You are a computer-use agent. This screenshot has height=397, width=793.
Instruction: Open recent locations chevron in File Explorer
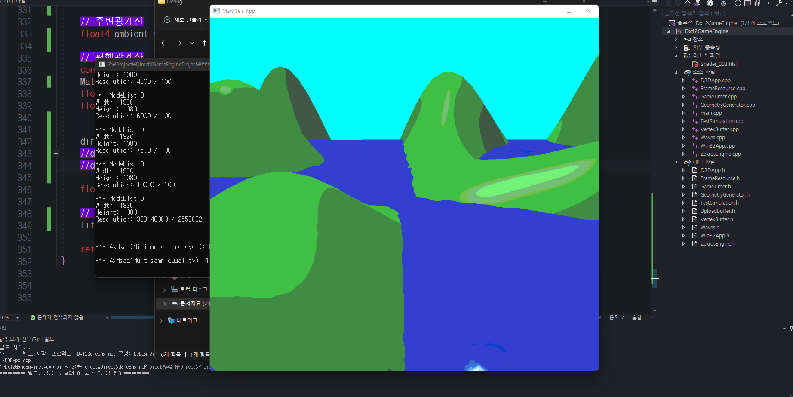pos(192,43)
